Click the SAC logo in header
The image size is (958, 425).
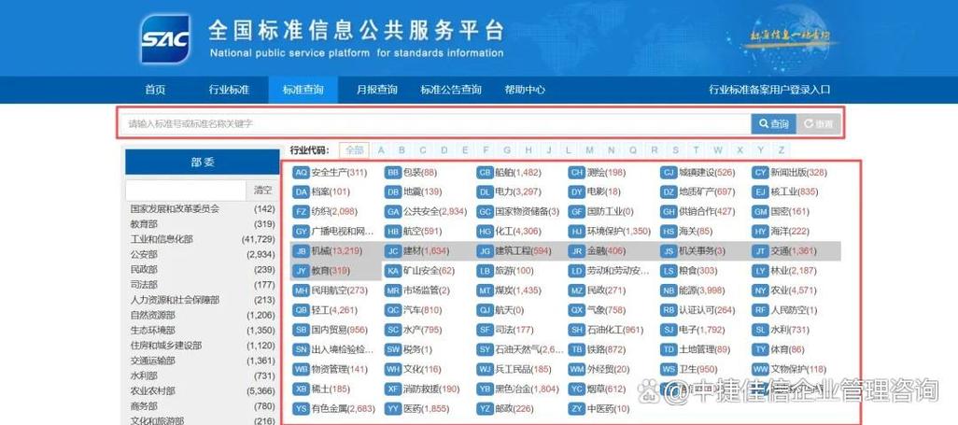click(x=165, y=38)
